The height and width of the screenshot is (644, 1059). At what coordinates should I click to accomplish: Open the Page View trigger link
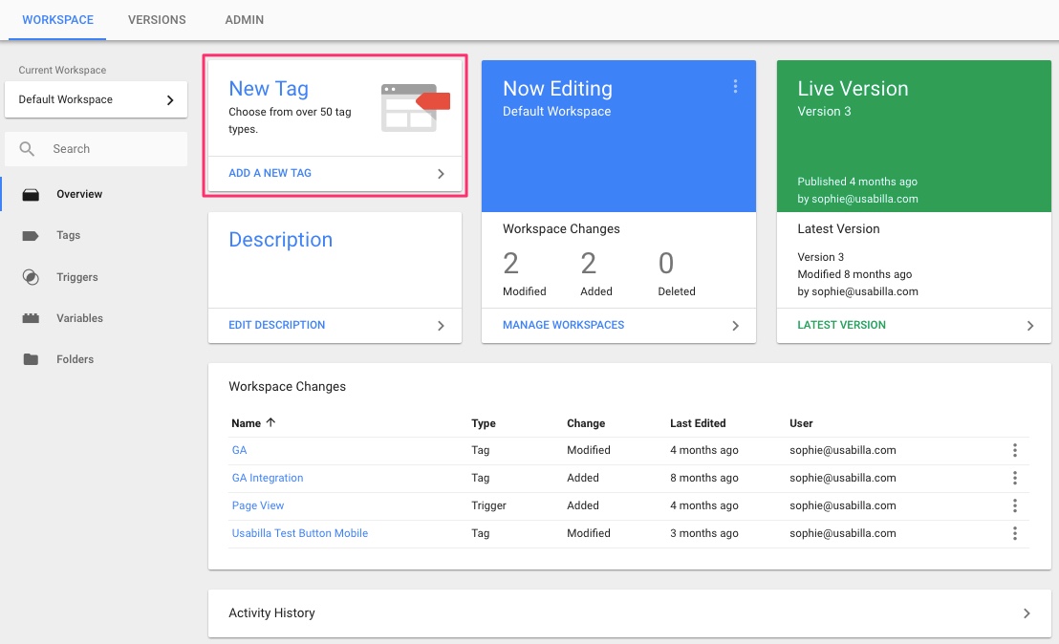pos(257,505)
